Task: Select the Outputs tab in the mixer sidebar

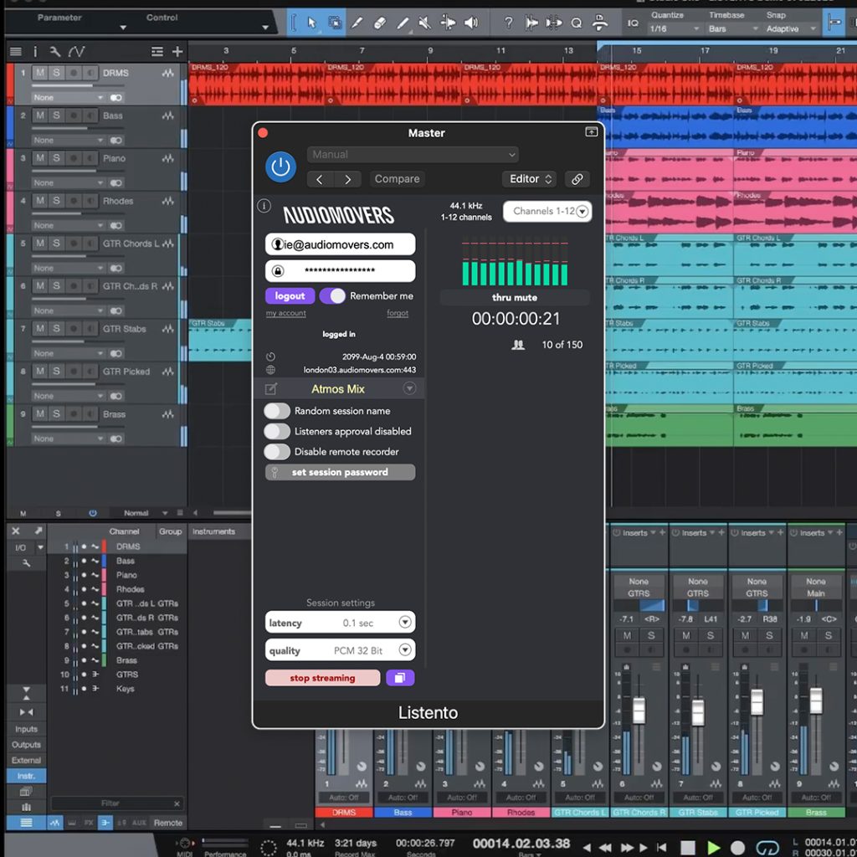Action: pyautogui.click(x=26, y=744)
